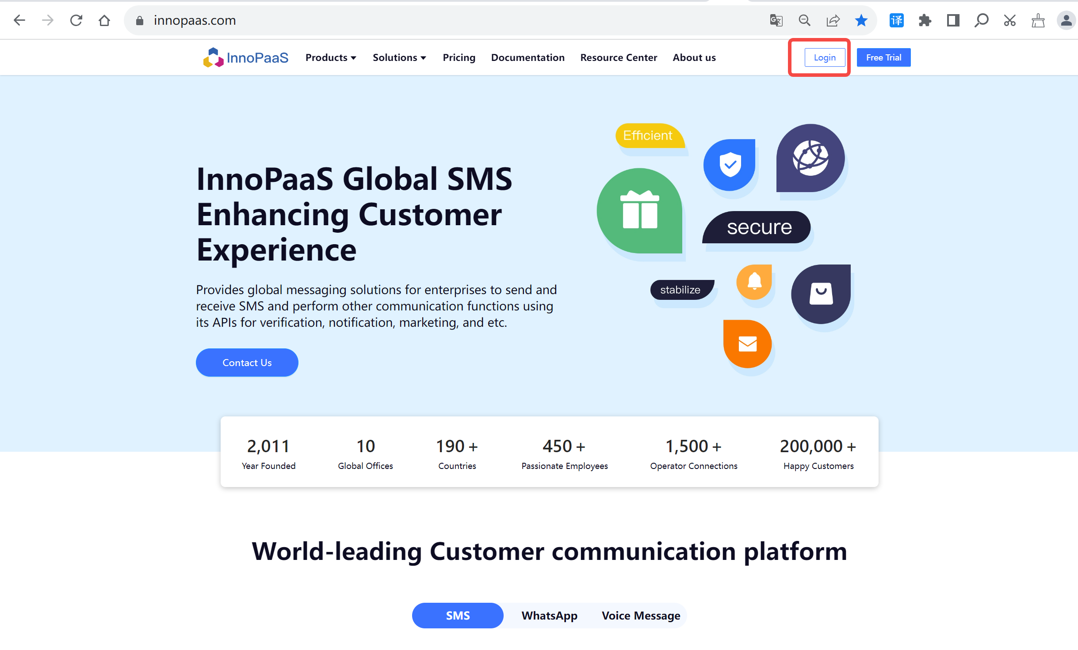Toggle the bookmark star icon
1078x650 pixels.
(861, 20)
